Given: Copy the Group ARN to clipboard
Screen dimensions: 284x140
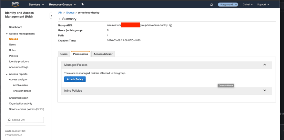Looking at the screenshot, I should pyautogui.click(x=171, y=25).
